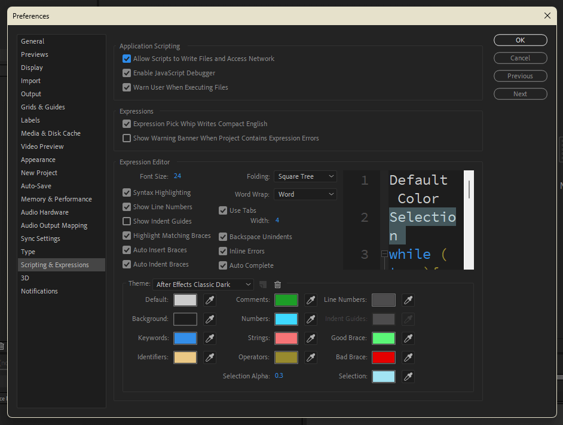The image size is (563, 425).
Task: Click the Comments color eyedropper icon
Action: [311, 300]
